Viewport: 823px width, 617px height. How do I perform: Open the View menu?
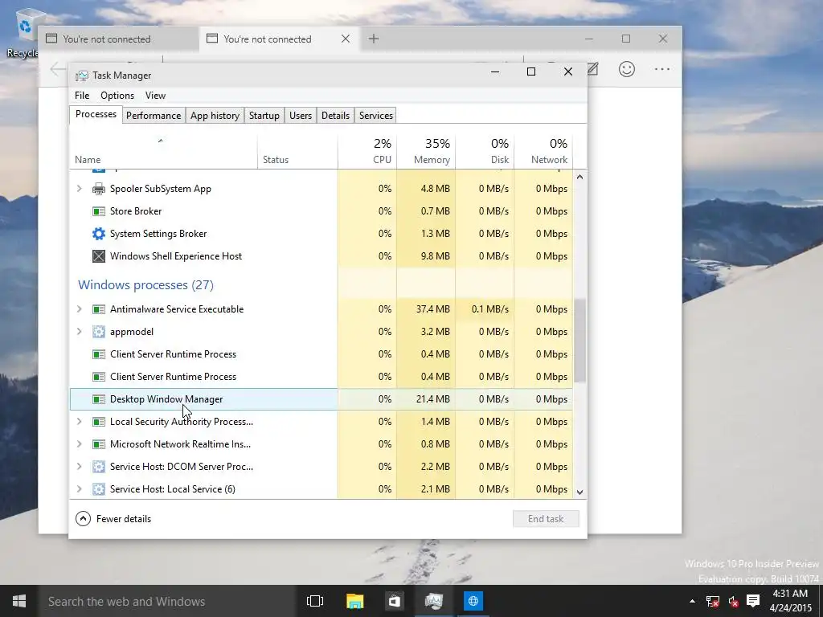click(155, 96)
